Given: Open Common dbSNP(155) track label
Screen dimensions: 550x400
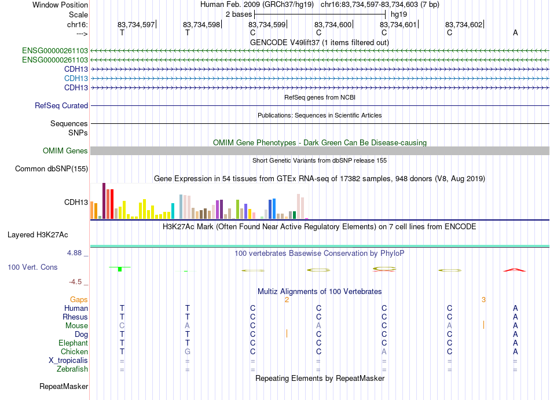Looking at the screenshot, I should [x=51, y=168].
